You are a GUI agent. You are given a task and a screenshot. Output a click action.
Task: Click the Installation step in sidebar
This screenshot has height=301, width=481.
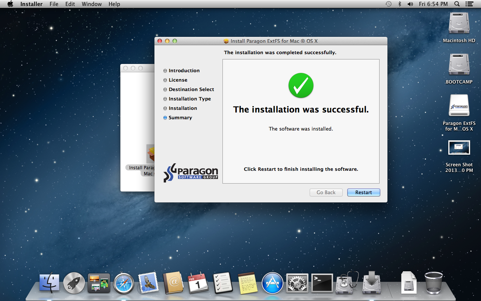point(183,108)
